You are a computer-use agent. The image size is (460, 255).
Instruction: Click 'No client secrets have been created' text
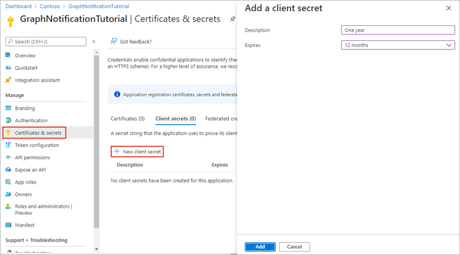171,180
